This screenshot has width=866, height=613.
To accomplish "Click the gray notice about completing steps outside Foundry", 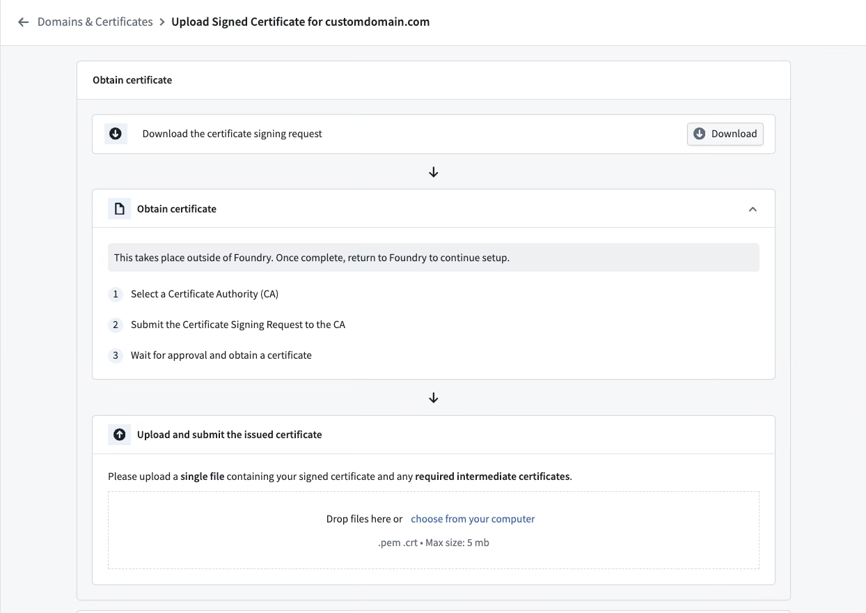I will coord(433,257).
